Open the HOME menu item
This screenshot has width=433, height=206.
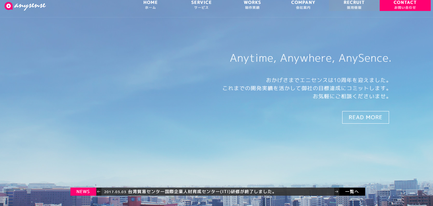[x=151, y=5]
